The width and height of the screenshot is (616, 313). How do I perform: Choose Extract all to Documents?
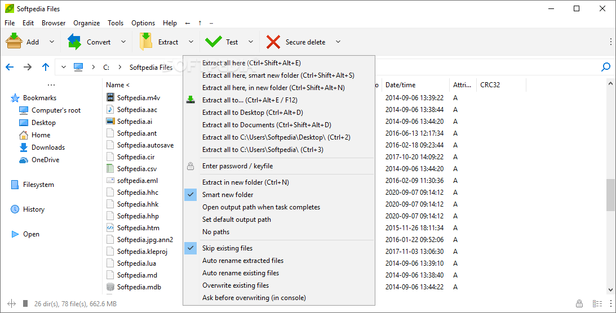[279, 125]
